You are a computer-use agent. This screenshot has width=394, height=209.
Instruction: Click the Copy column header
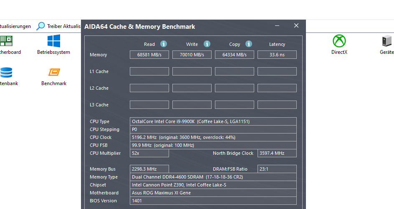pos(235,44)
